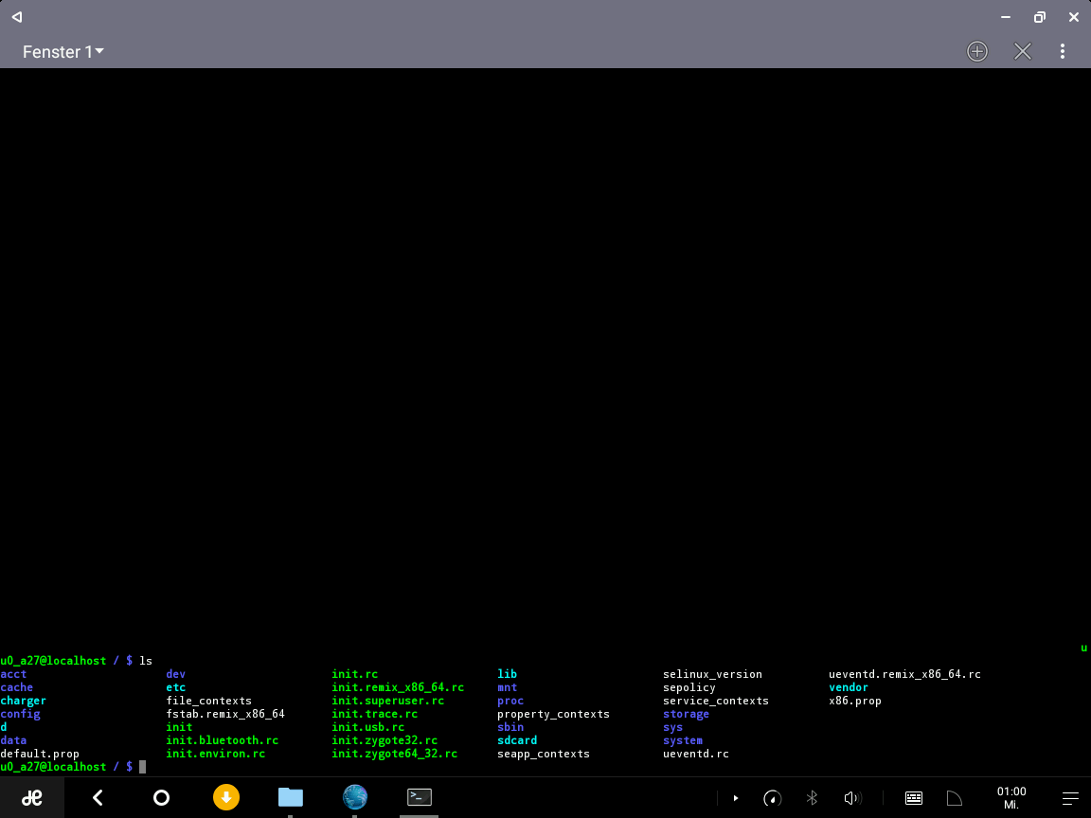Open the web browser via the globe icon
Viewport: 1091px width, 818px height.
[354, 797]
